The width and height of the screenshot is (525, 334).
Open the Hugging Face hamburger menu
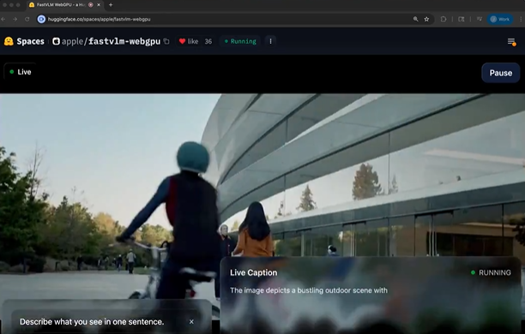coord(511,41)
